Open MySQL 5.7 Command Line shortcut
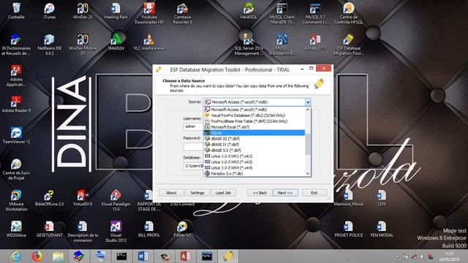 [315, 13]
